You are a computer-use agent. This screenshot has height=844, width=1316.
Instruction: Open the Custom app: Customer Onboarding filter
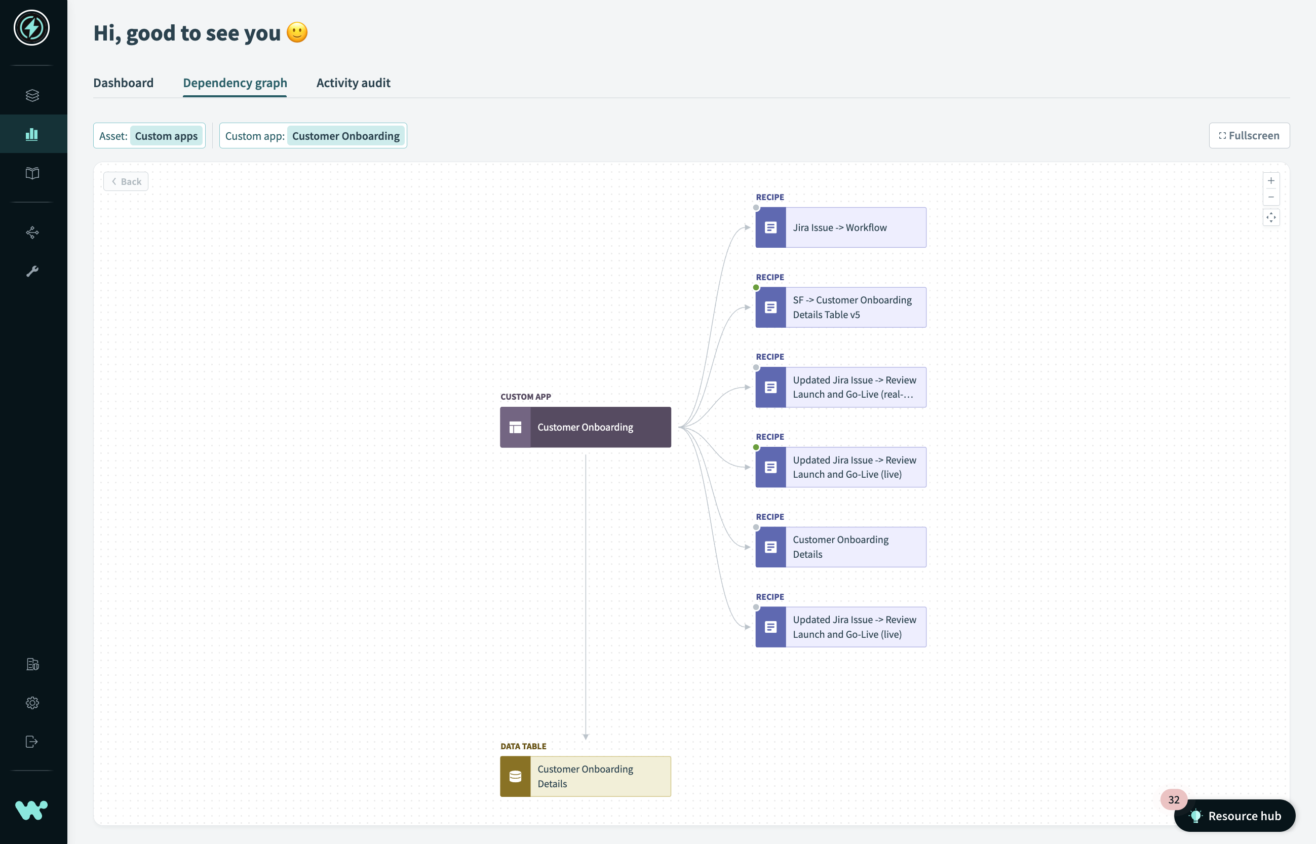[x=313, y=135]
